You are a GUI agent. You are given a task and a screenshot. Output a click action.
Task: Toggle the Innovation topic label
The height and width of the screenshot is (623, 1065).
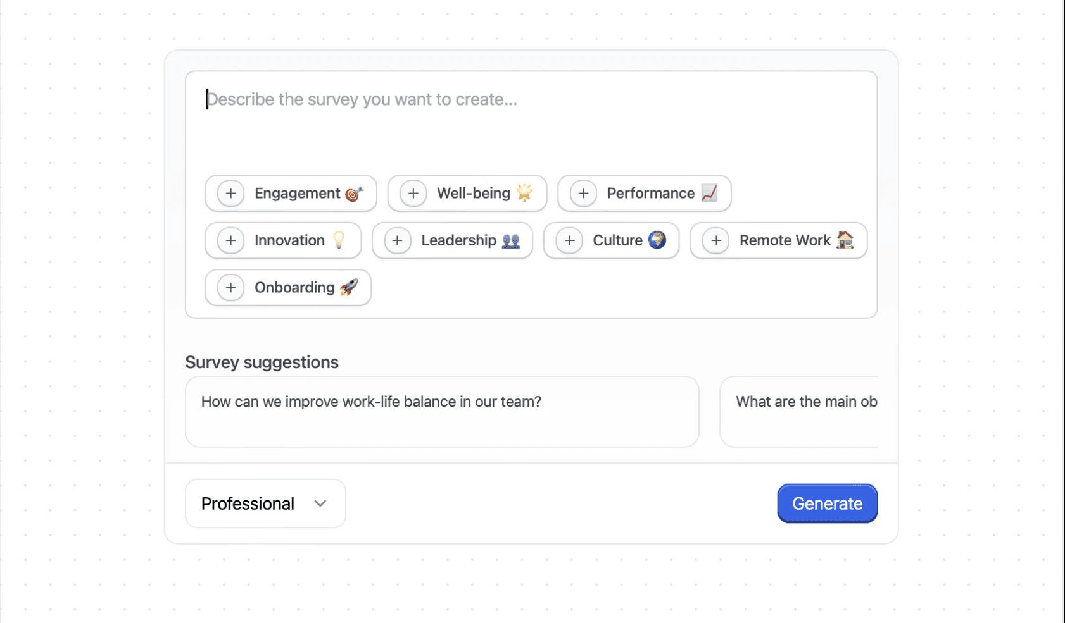point(289,240)
